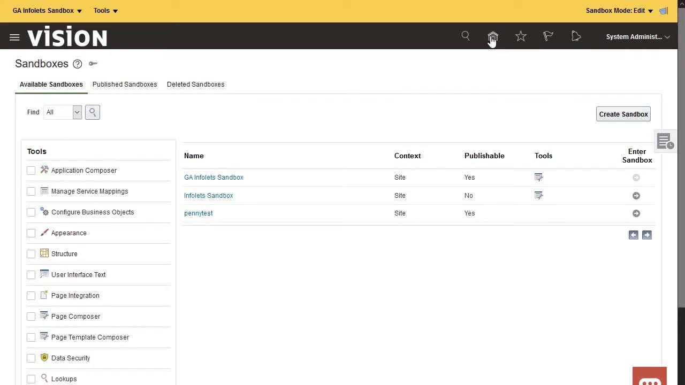This screenshot has height=385, width=685.
Task: Expand the System Administrator user menu
Action: (638, 37)
